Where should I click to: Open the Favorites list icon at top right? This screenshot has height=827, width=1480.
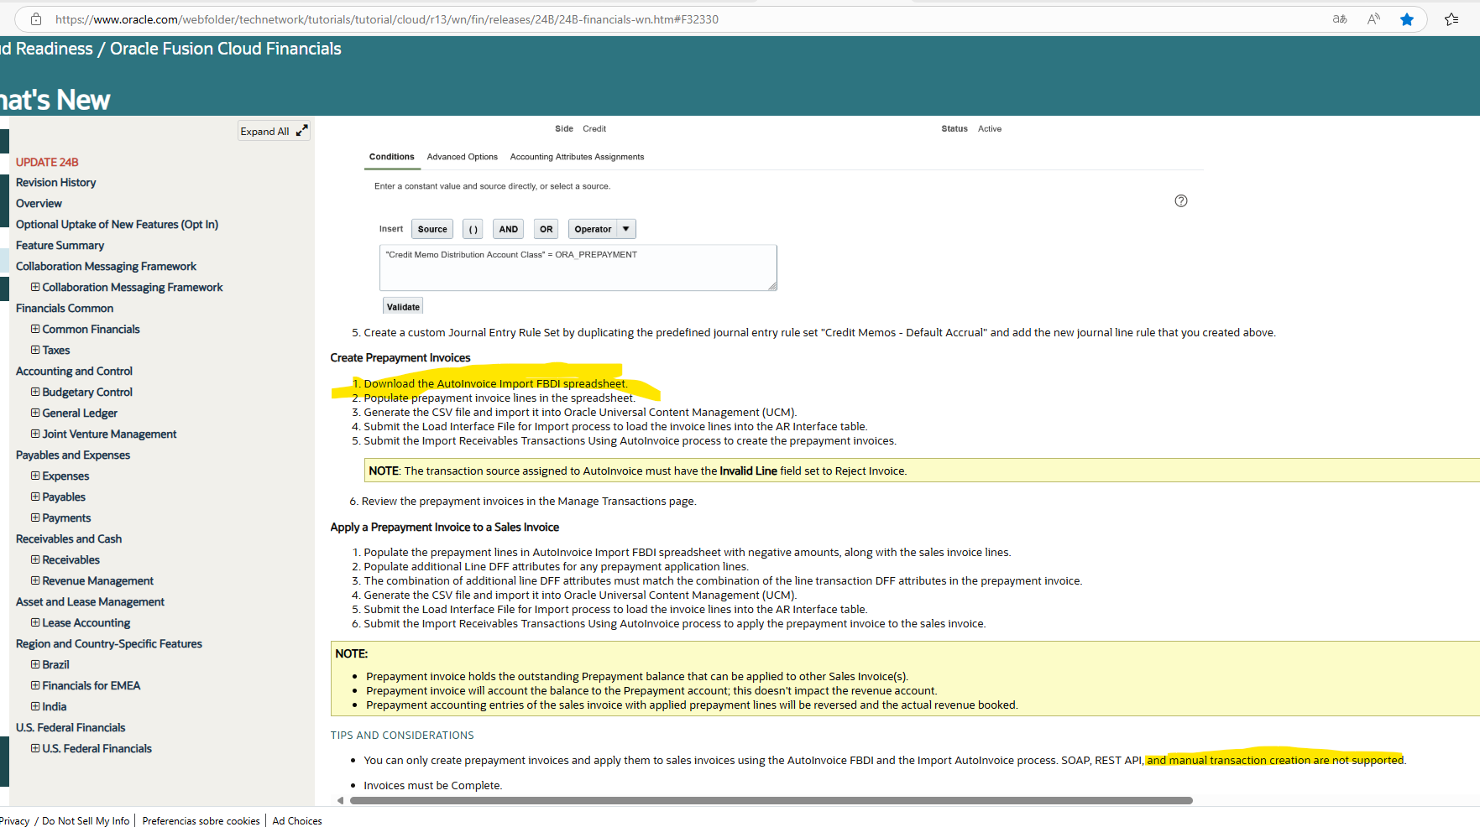point(1451,18)
